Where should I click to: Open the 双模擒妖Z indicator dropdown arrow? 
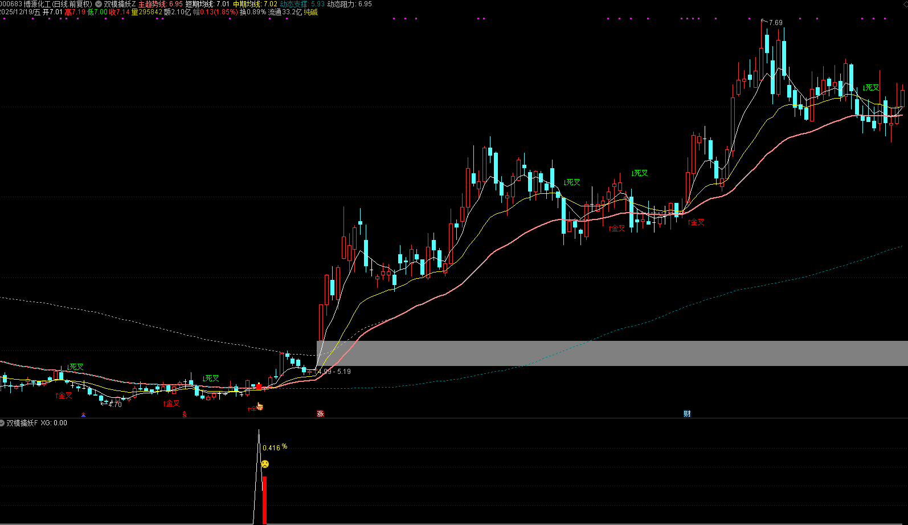point(99,4)
